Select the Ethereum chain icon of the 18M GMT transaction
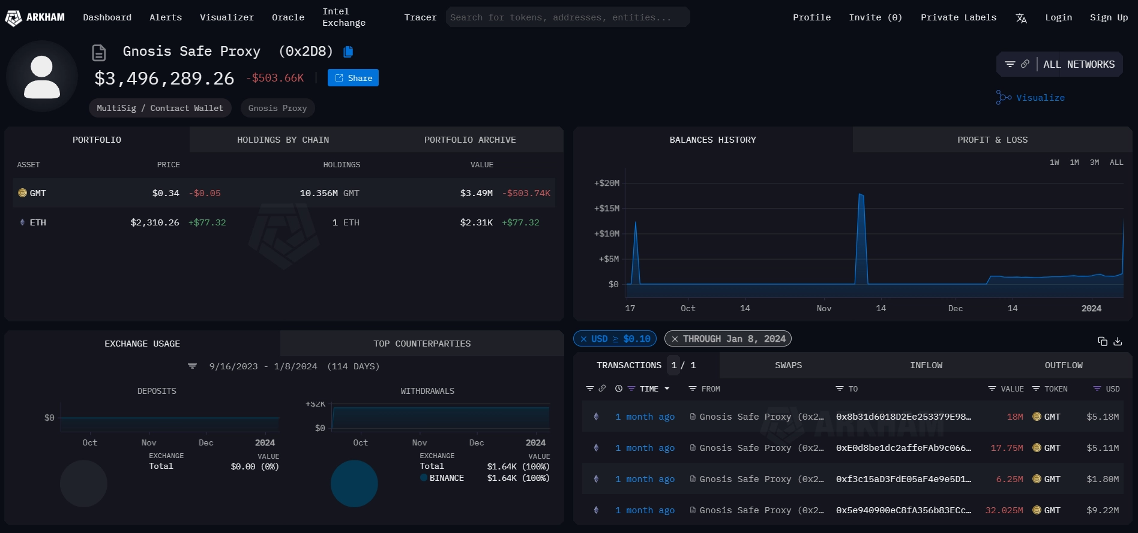The image size is (1138, 533). tap(596, 417)
